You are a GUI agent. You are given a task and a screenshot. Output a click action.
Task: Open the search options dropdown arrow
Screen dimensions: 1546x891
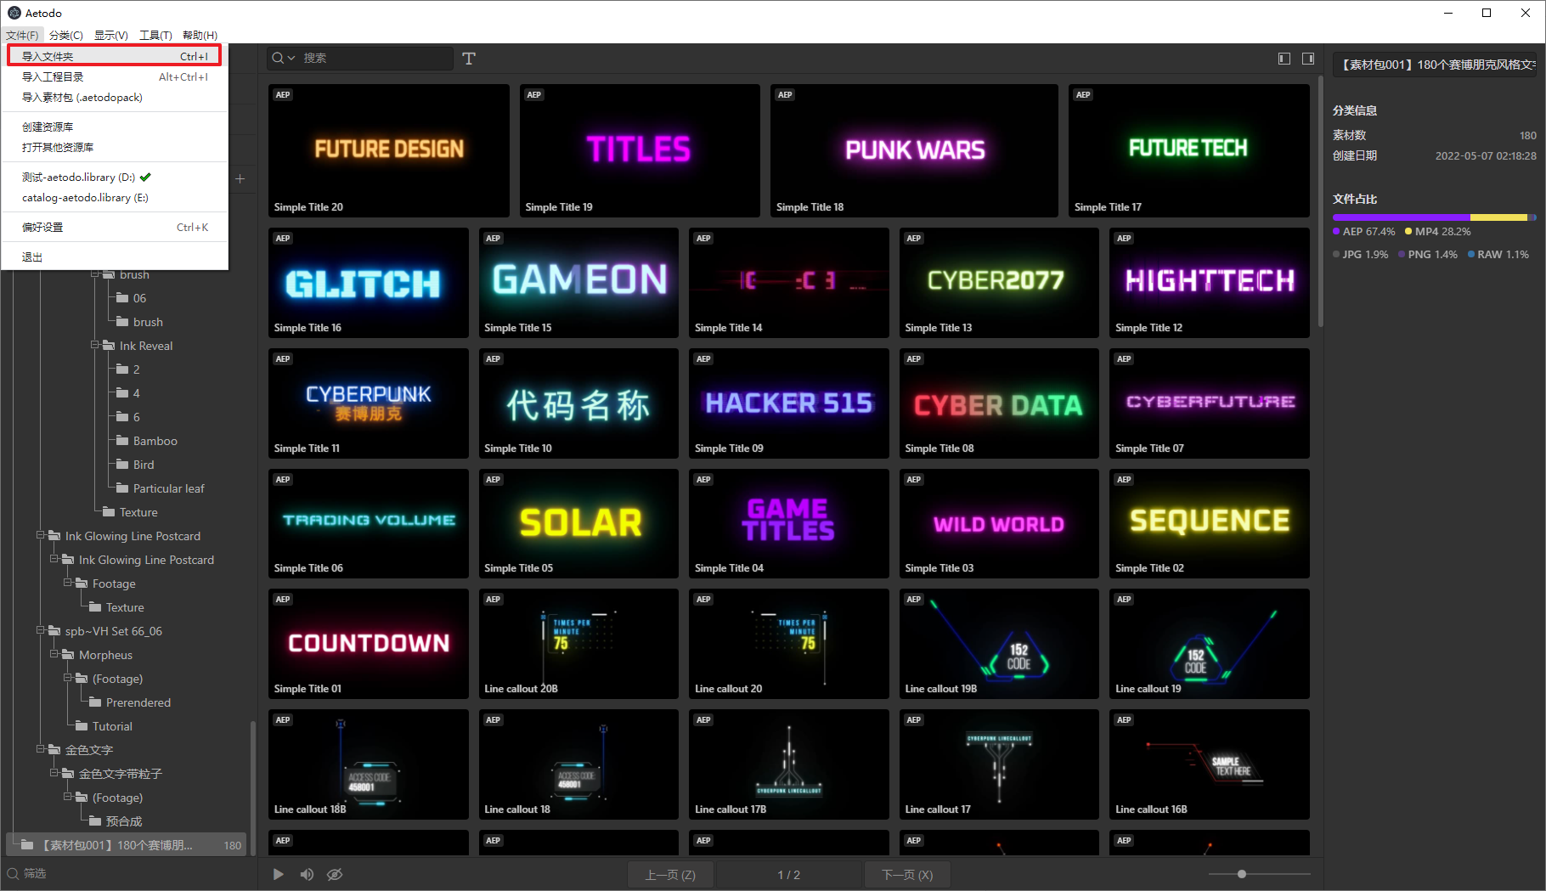click(291, 59)
